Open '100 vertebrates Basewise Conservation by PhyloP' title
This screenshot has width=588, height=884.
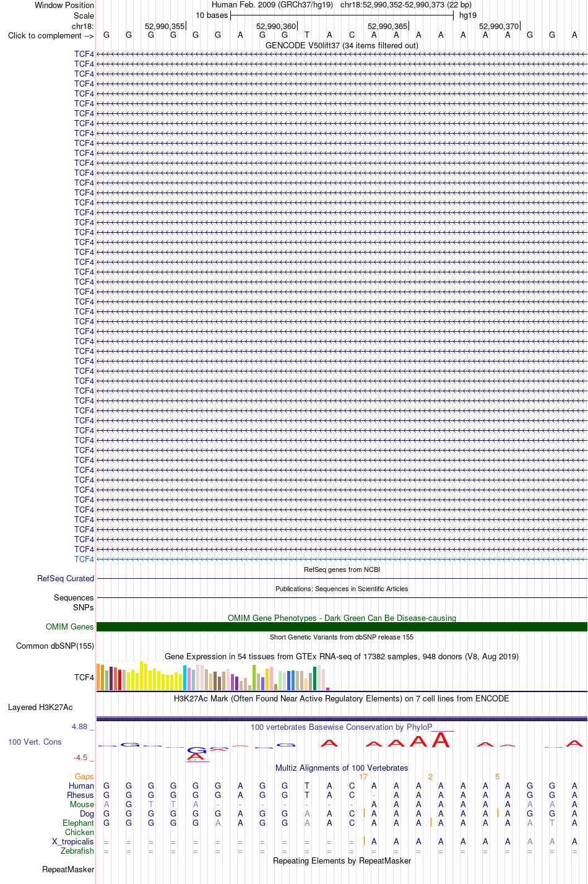[342, 727]
